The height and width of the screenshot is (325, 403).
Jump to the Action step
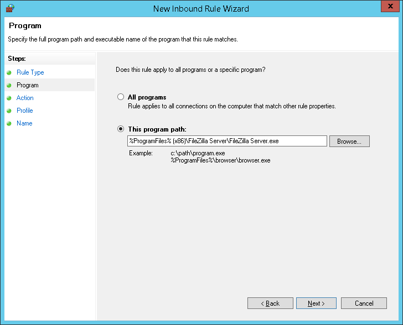[x=25, y=98]
